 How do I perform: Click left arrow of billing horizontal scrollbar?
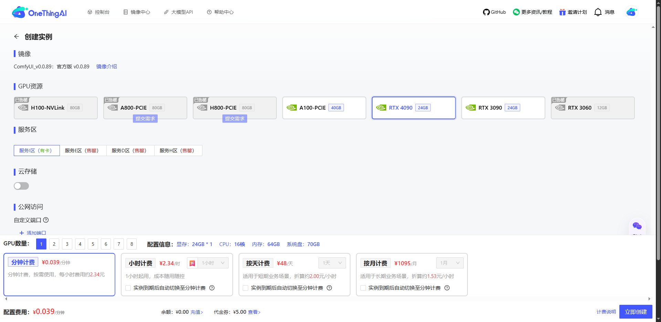pos(6,299)
